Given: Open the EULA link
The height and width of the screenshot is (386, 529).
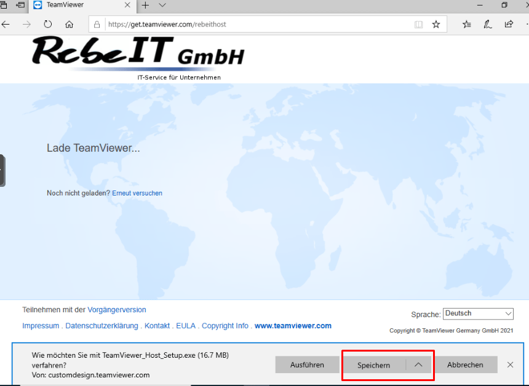Looking at the screenshot, I should [186, 326].
